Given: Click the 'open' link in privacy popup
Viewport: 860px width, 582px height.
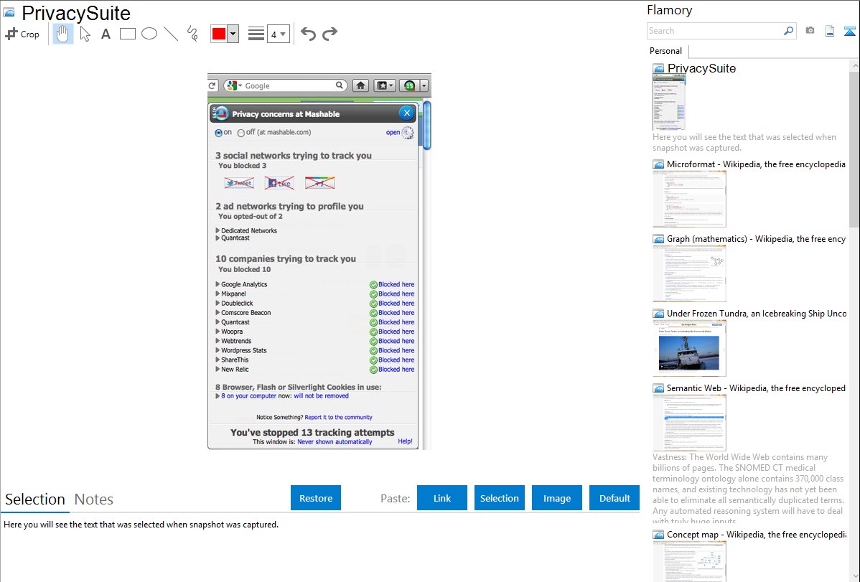Looking at the screenshot, I should 393,132.
